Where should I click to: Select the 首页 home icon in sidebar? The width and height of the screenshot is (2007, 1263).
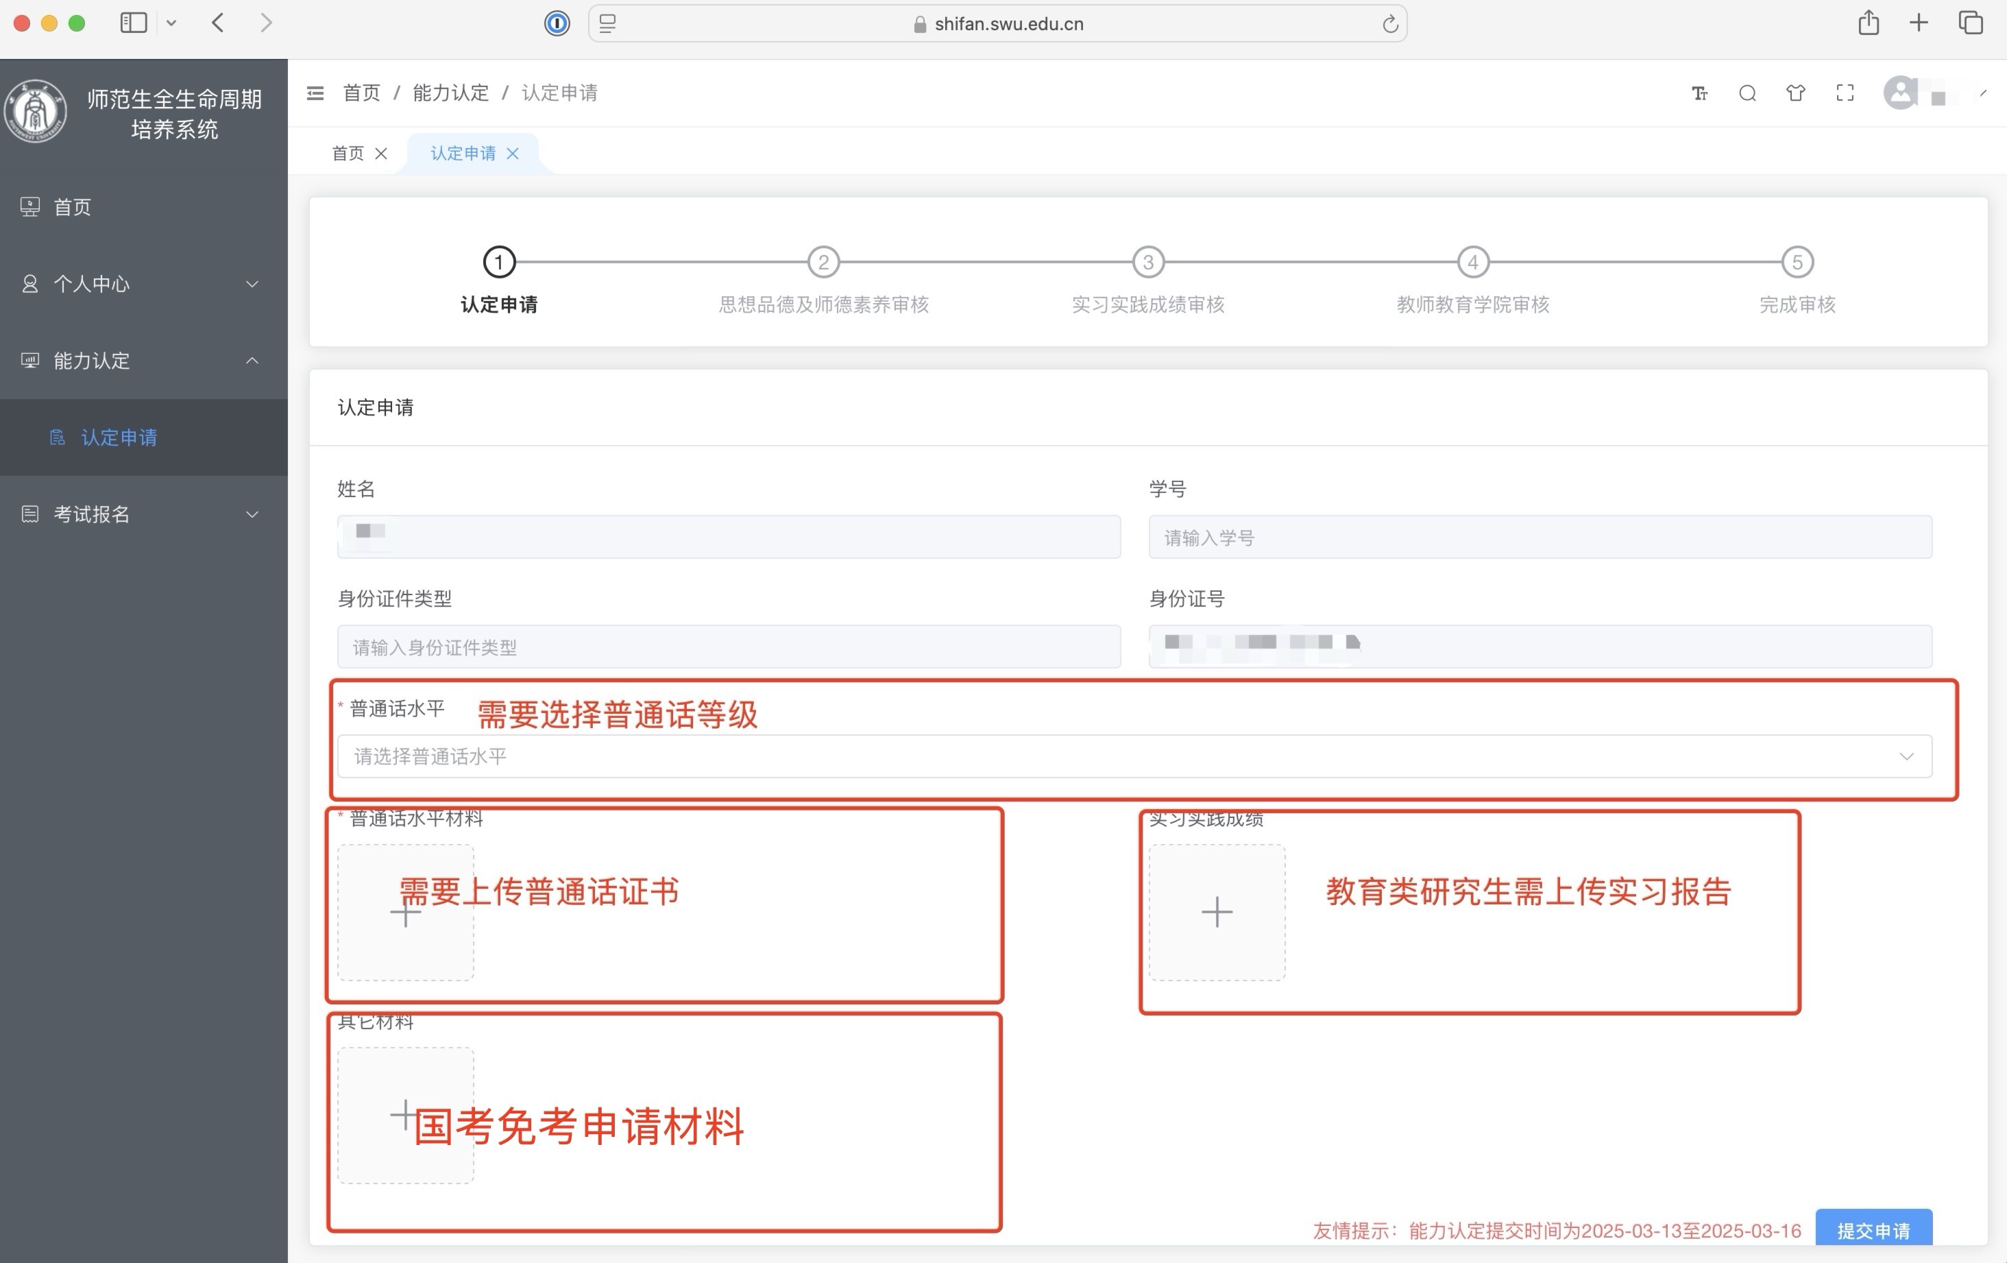tap(29, 207)
